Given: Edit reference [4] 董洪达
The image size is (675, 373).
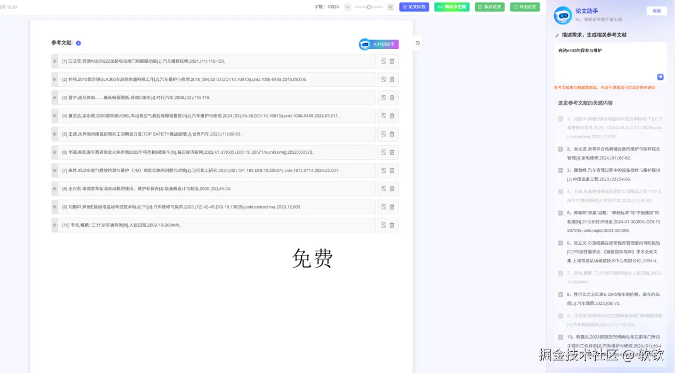Looking at the screenshot, I should 383,116.
